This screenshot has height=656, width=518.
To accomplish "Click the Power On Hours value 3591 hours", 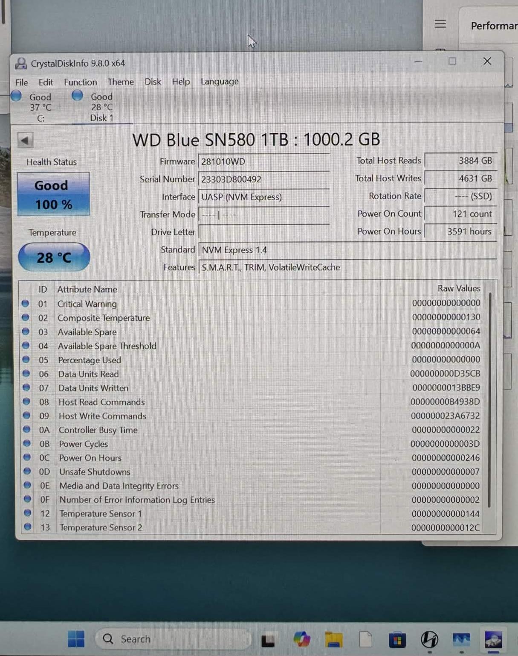I will click(461, 231).
